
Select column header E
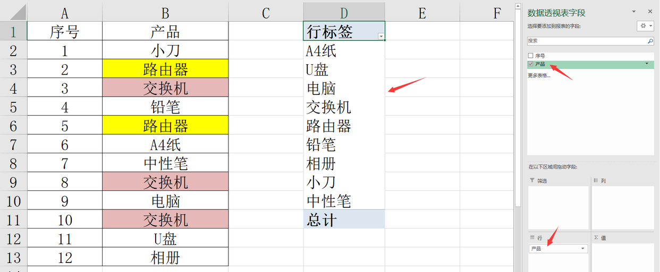[x=422, y=13]
